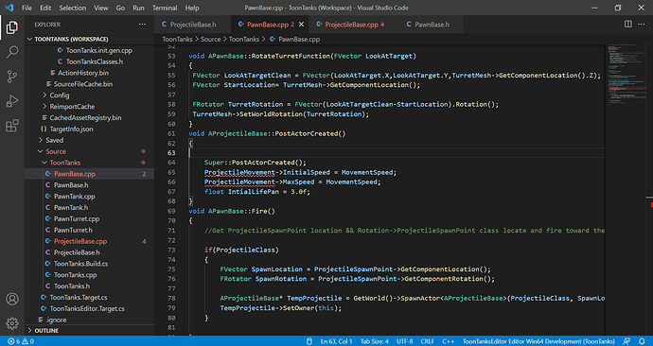Open PawnBase.h in file tree
The image size is (653, 346).
tap(71, 185)
